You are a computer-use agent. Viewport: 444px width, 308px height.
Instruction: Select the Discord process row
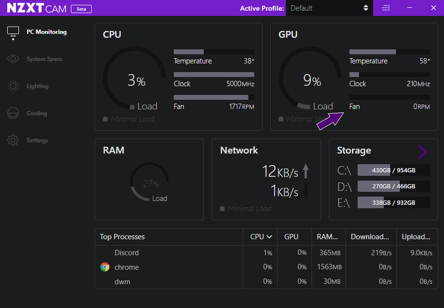(127, 253)
